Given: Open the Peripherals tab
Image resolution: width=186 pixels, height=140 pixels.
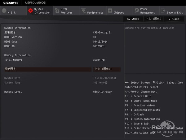Looking at the screenshot, I should click(x=93, y=11).
